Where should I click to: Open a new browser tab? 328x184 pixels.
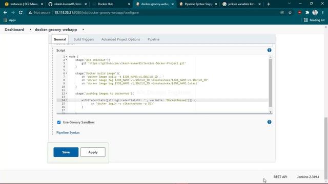269,4
